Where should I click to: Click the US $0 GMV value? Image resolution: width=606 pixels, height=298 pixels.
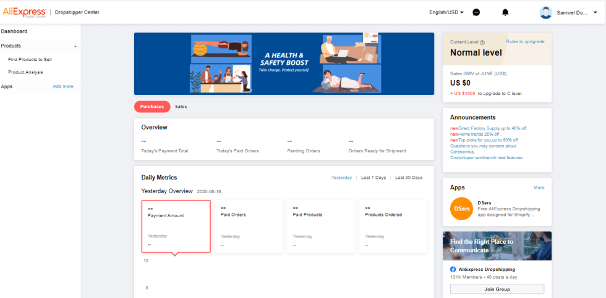(460, 83)
